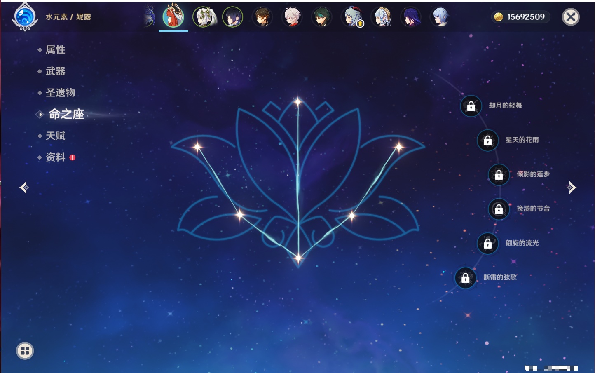Open the locked constellation icon for 倾影的莲步
The width and height of the screenshot is (595, 373).
[x=499, y=174]
